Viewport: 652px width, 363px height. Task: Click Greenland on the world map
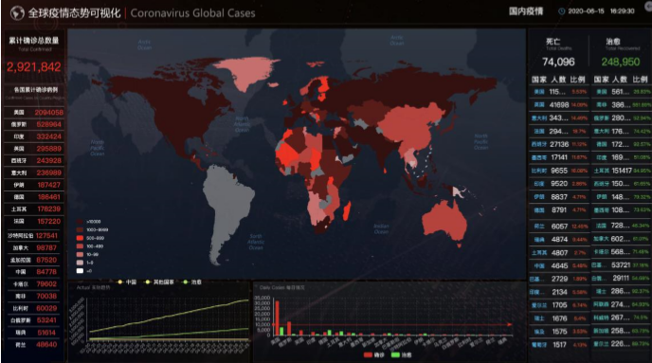(246, 73)
